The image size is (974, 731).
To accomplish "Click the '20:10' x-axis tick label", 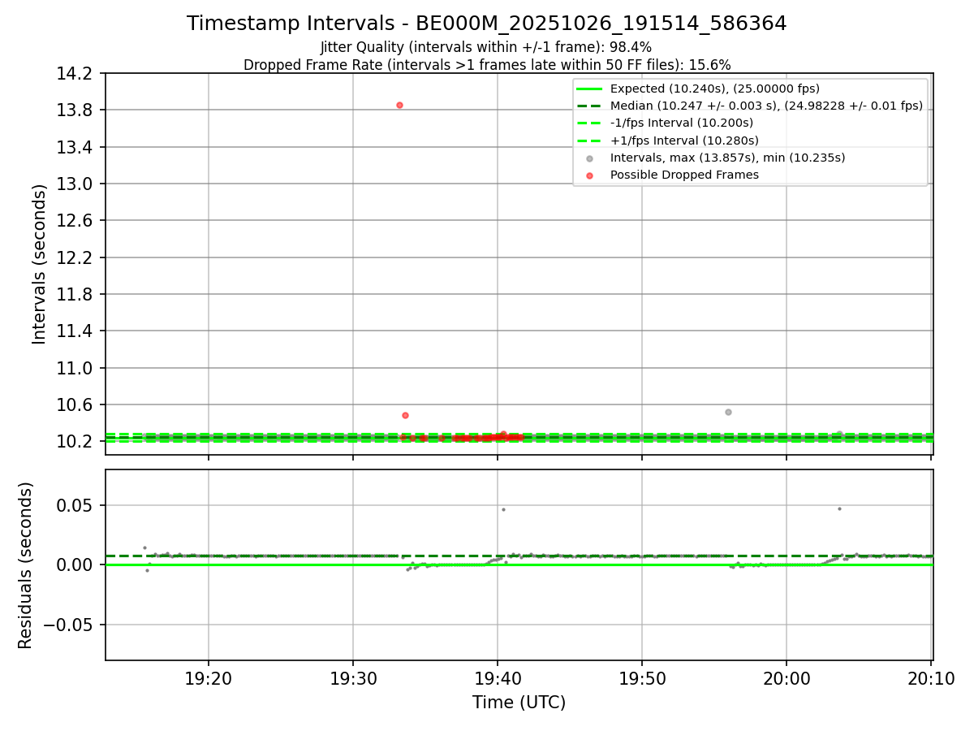I will click(x=931, y=677).
